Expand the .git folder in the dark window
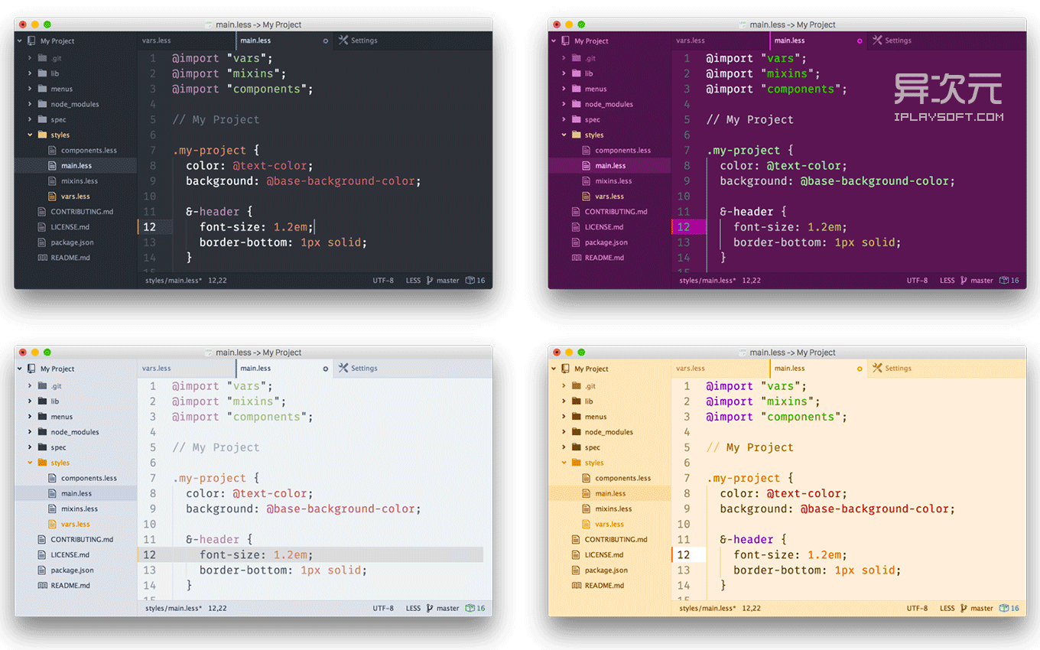 tap(30, 58)
